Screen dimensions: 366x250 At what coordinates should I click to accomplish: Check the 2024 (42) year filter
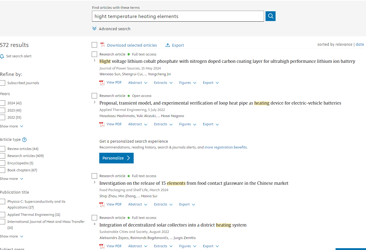pos(2,103)
